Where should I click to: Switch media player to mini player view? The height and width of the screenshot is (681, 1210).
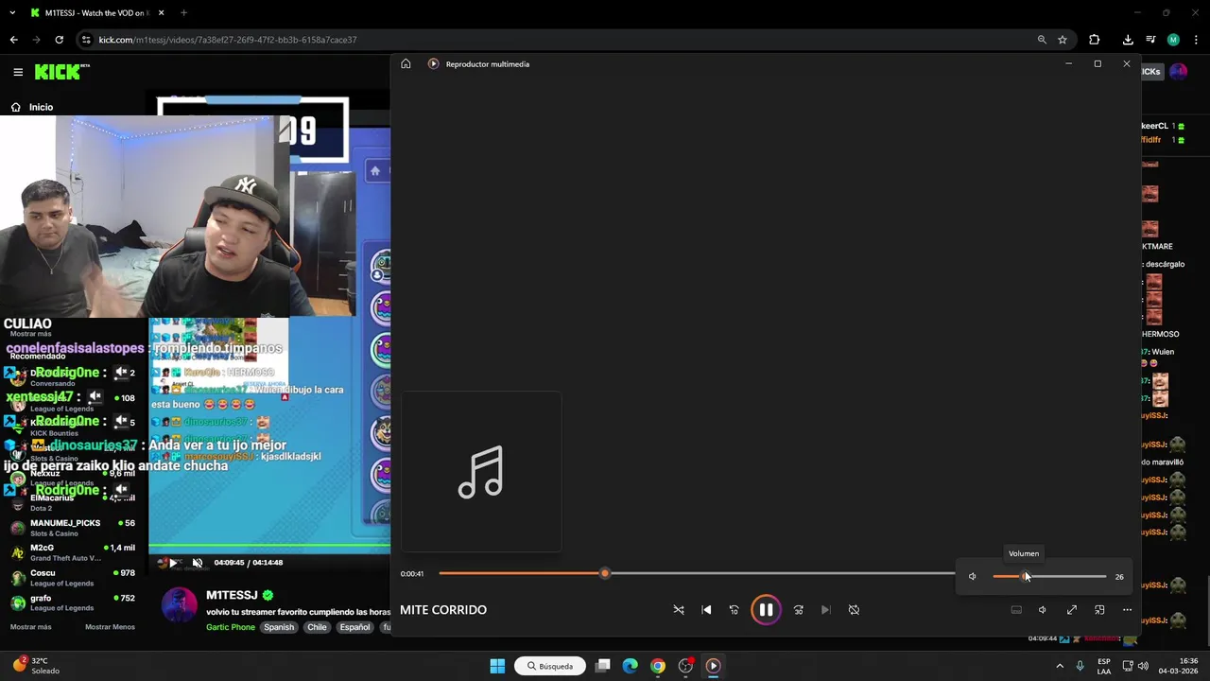click(1099, 610)
